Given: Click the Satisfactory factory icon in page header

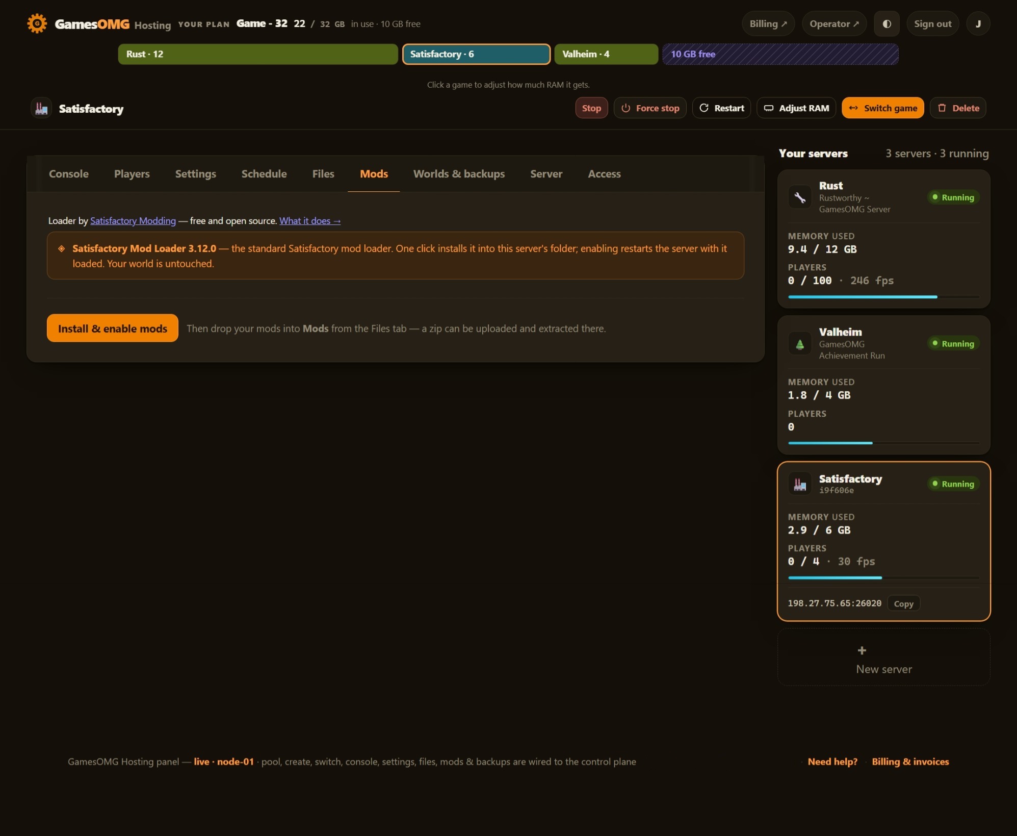Looking at the screenshot, I should point(41,108).
